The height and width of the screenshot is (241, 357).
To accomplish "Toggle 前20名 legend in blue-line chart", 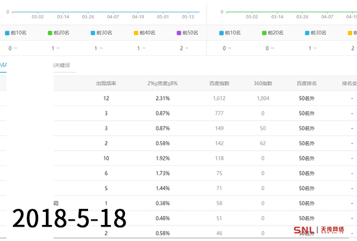I will pyautogui.click(x=58, y=33).
